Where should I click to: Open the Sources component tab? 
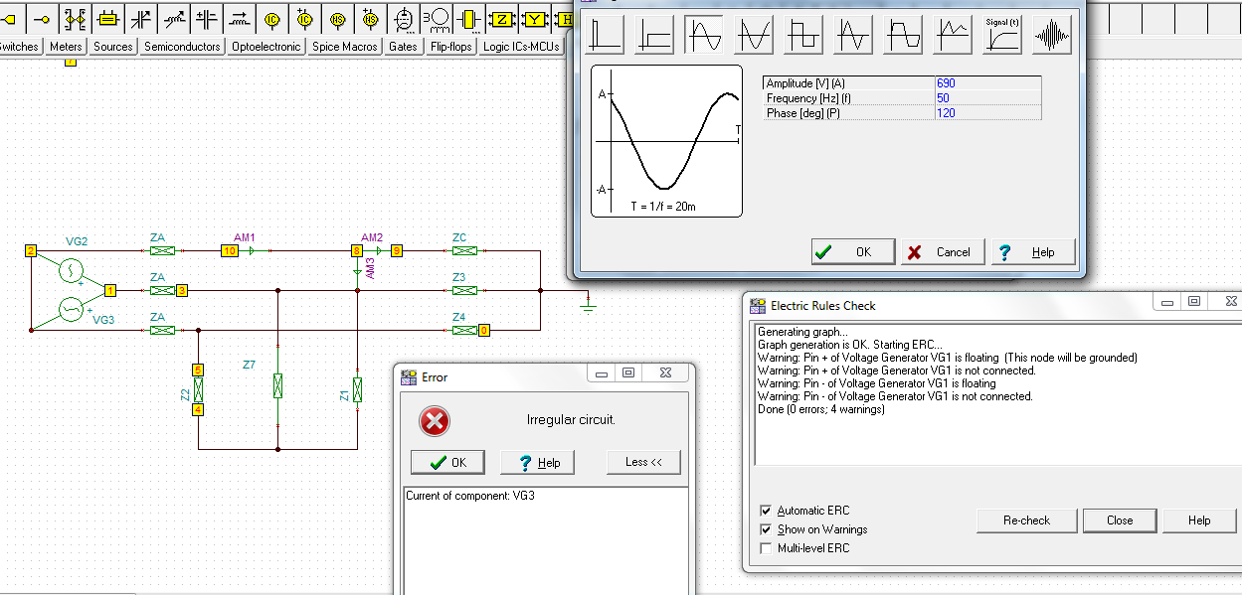click(x=113, y=47)
